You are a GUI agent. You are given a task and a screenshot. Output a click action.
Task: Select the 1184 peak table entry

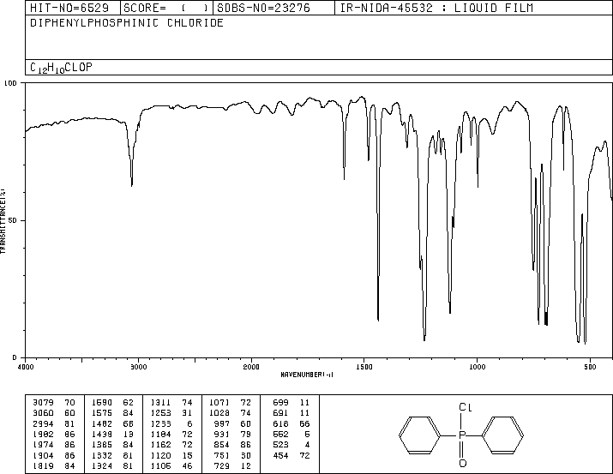coord(171,434)
